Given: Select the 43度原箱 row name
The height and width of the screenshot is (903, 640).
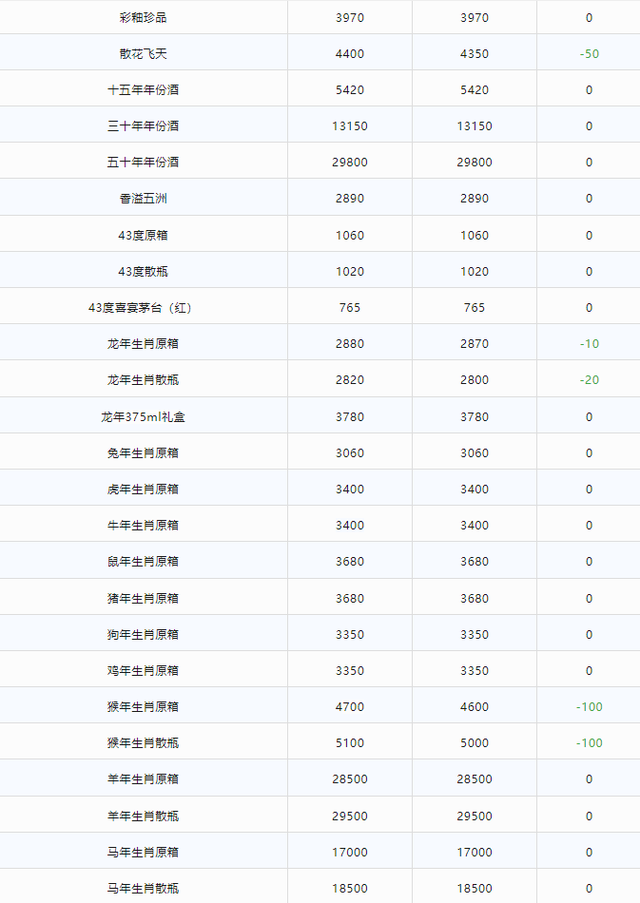Looking at the screenshot, I should [143, 236].
